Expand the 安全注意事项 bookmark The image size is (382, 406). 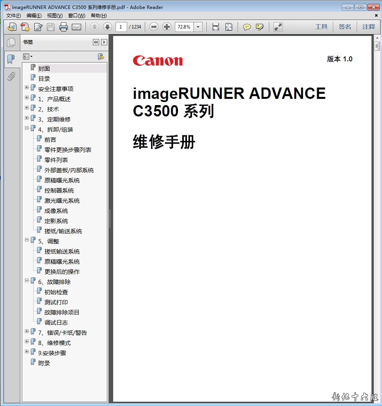pos(27,88)
